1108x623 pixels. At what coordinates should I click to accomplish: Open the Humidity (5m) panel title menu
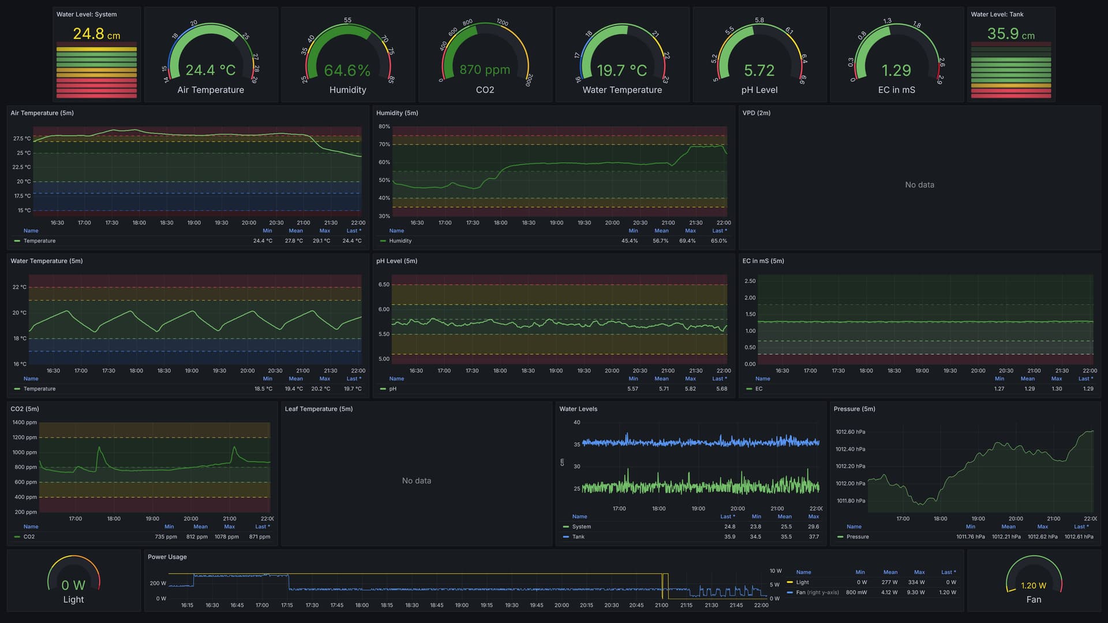(397, 113)
